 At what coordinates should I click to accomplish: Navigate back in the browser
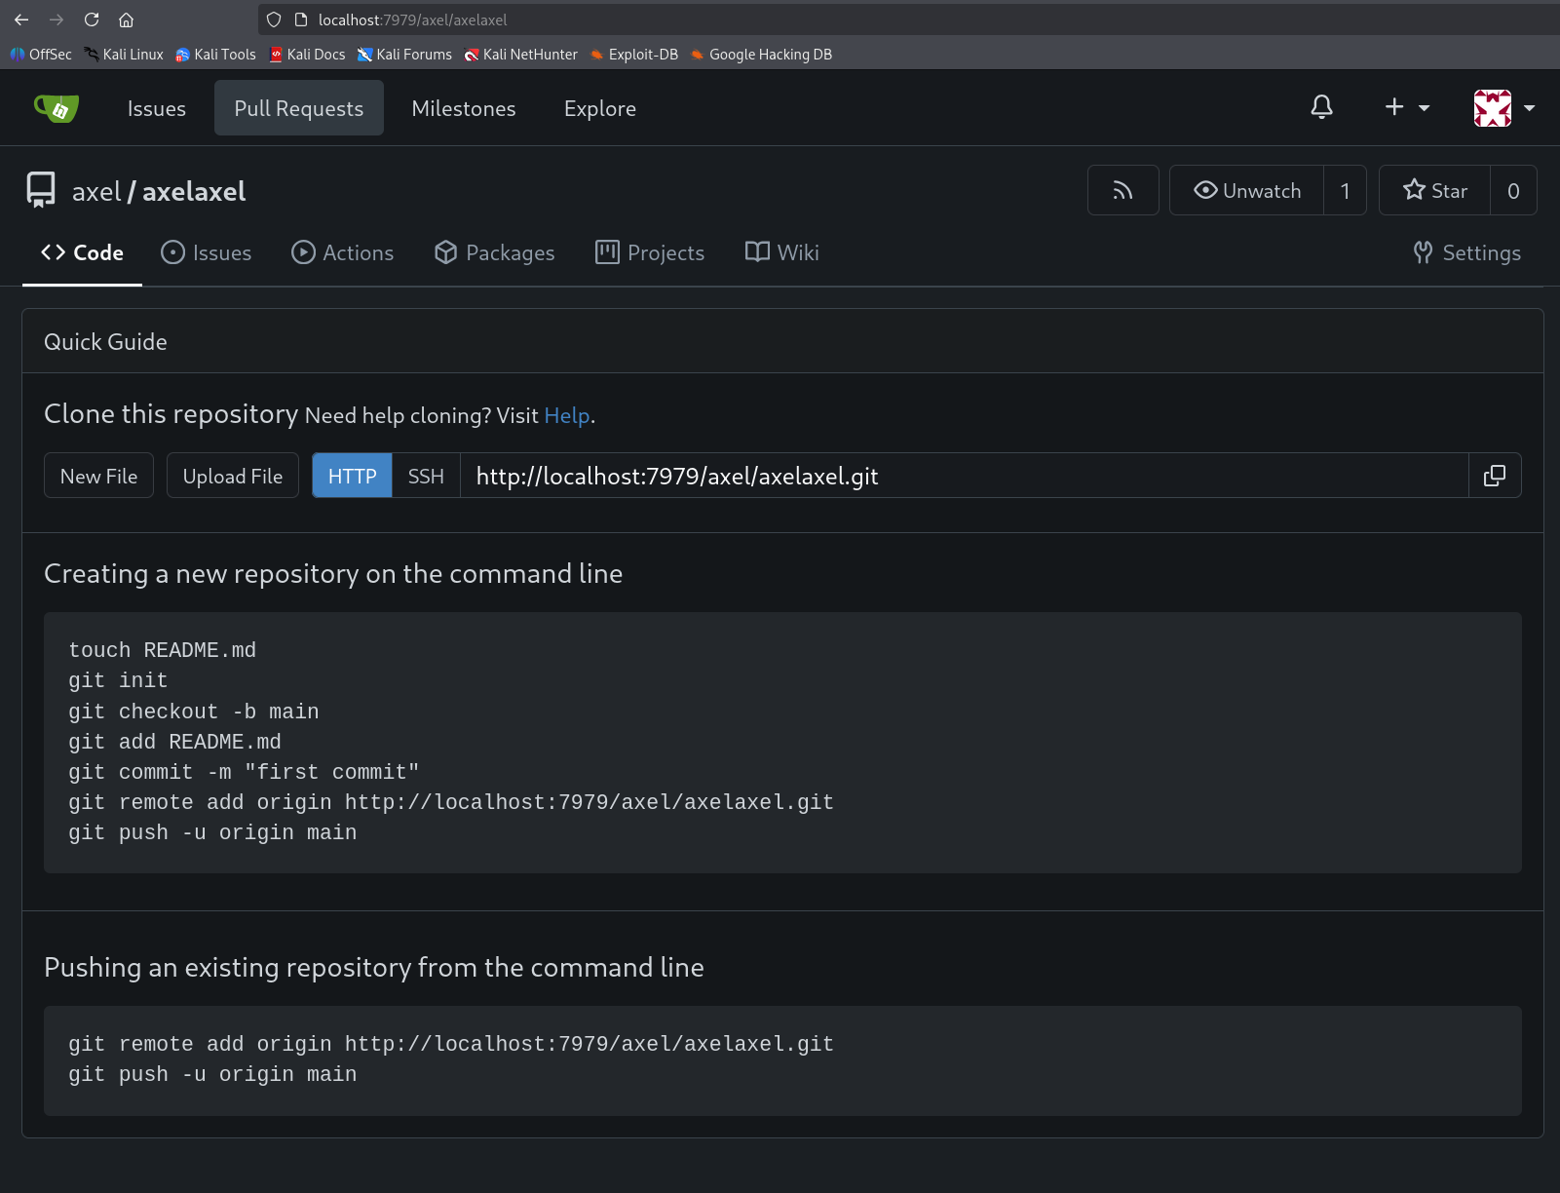point(21,19)
